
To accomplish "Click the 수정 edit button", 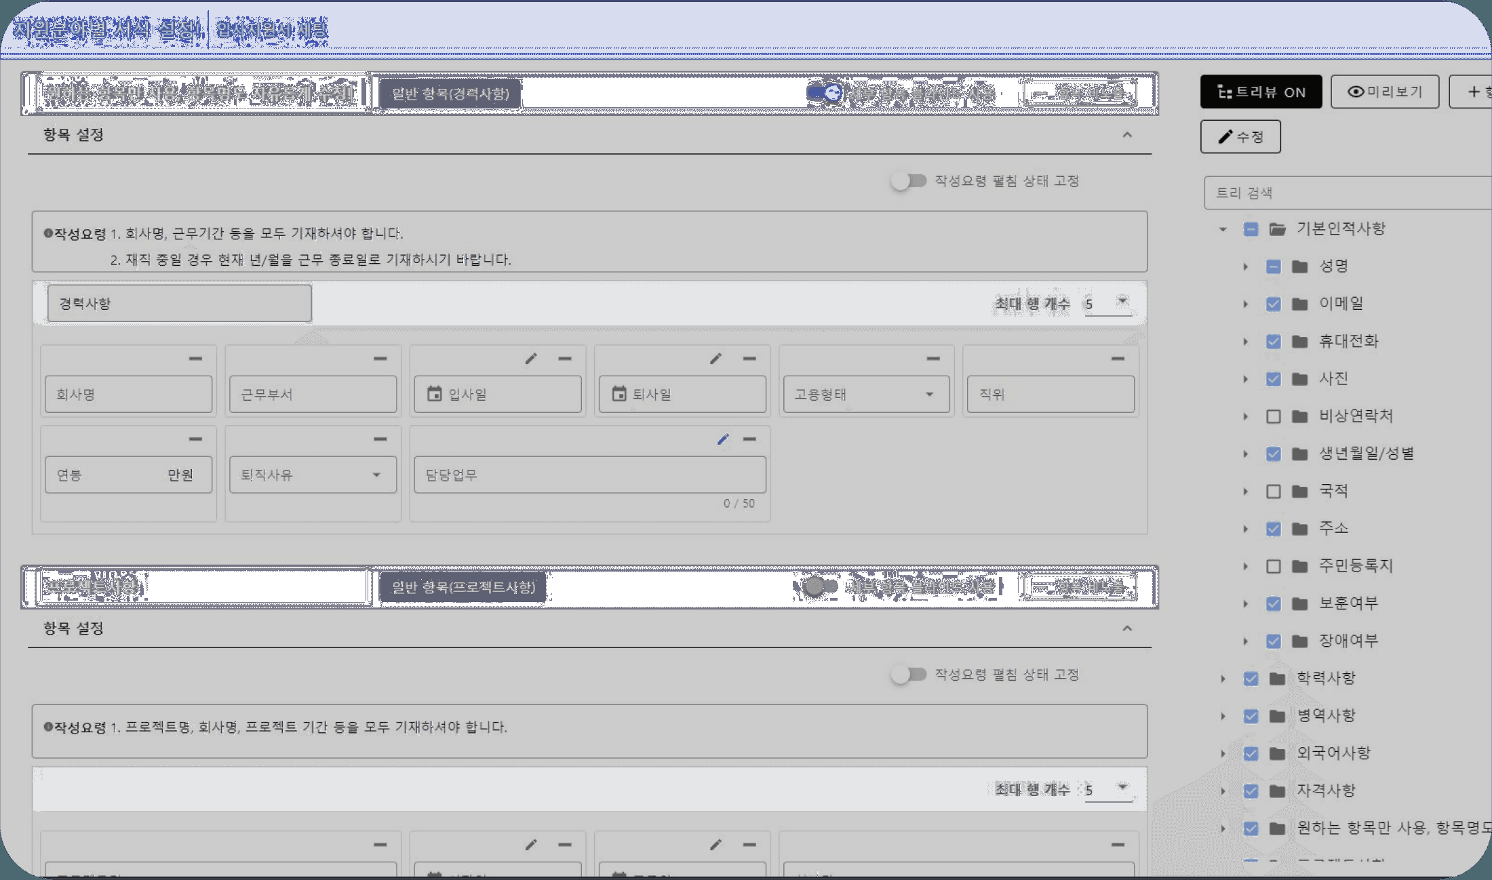I will pyautogui.click(x=1240, y=137).
